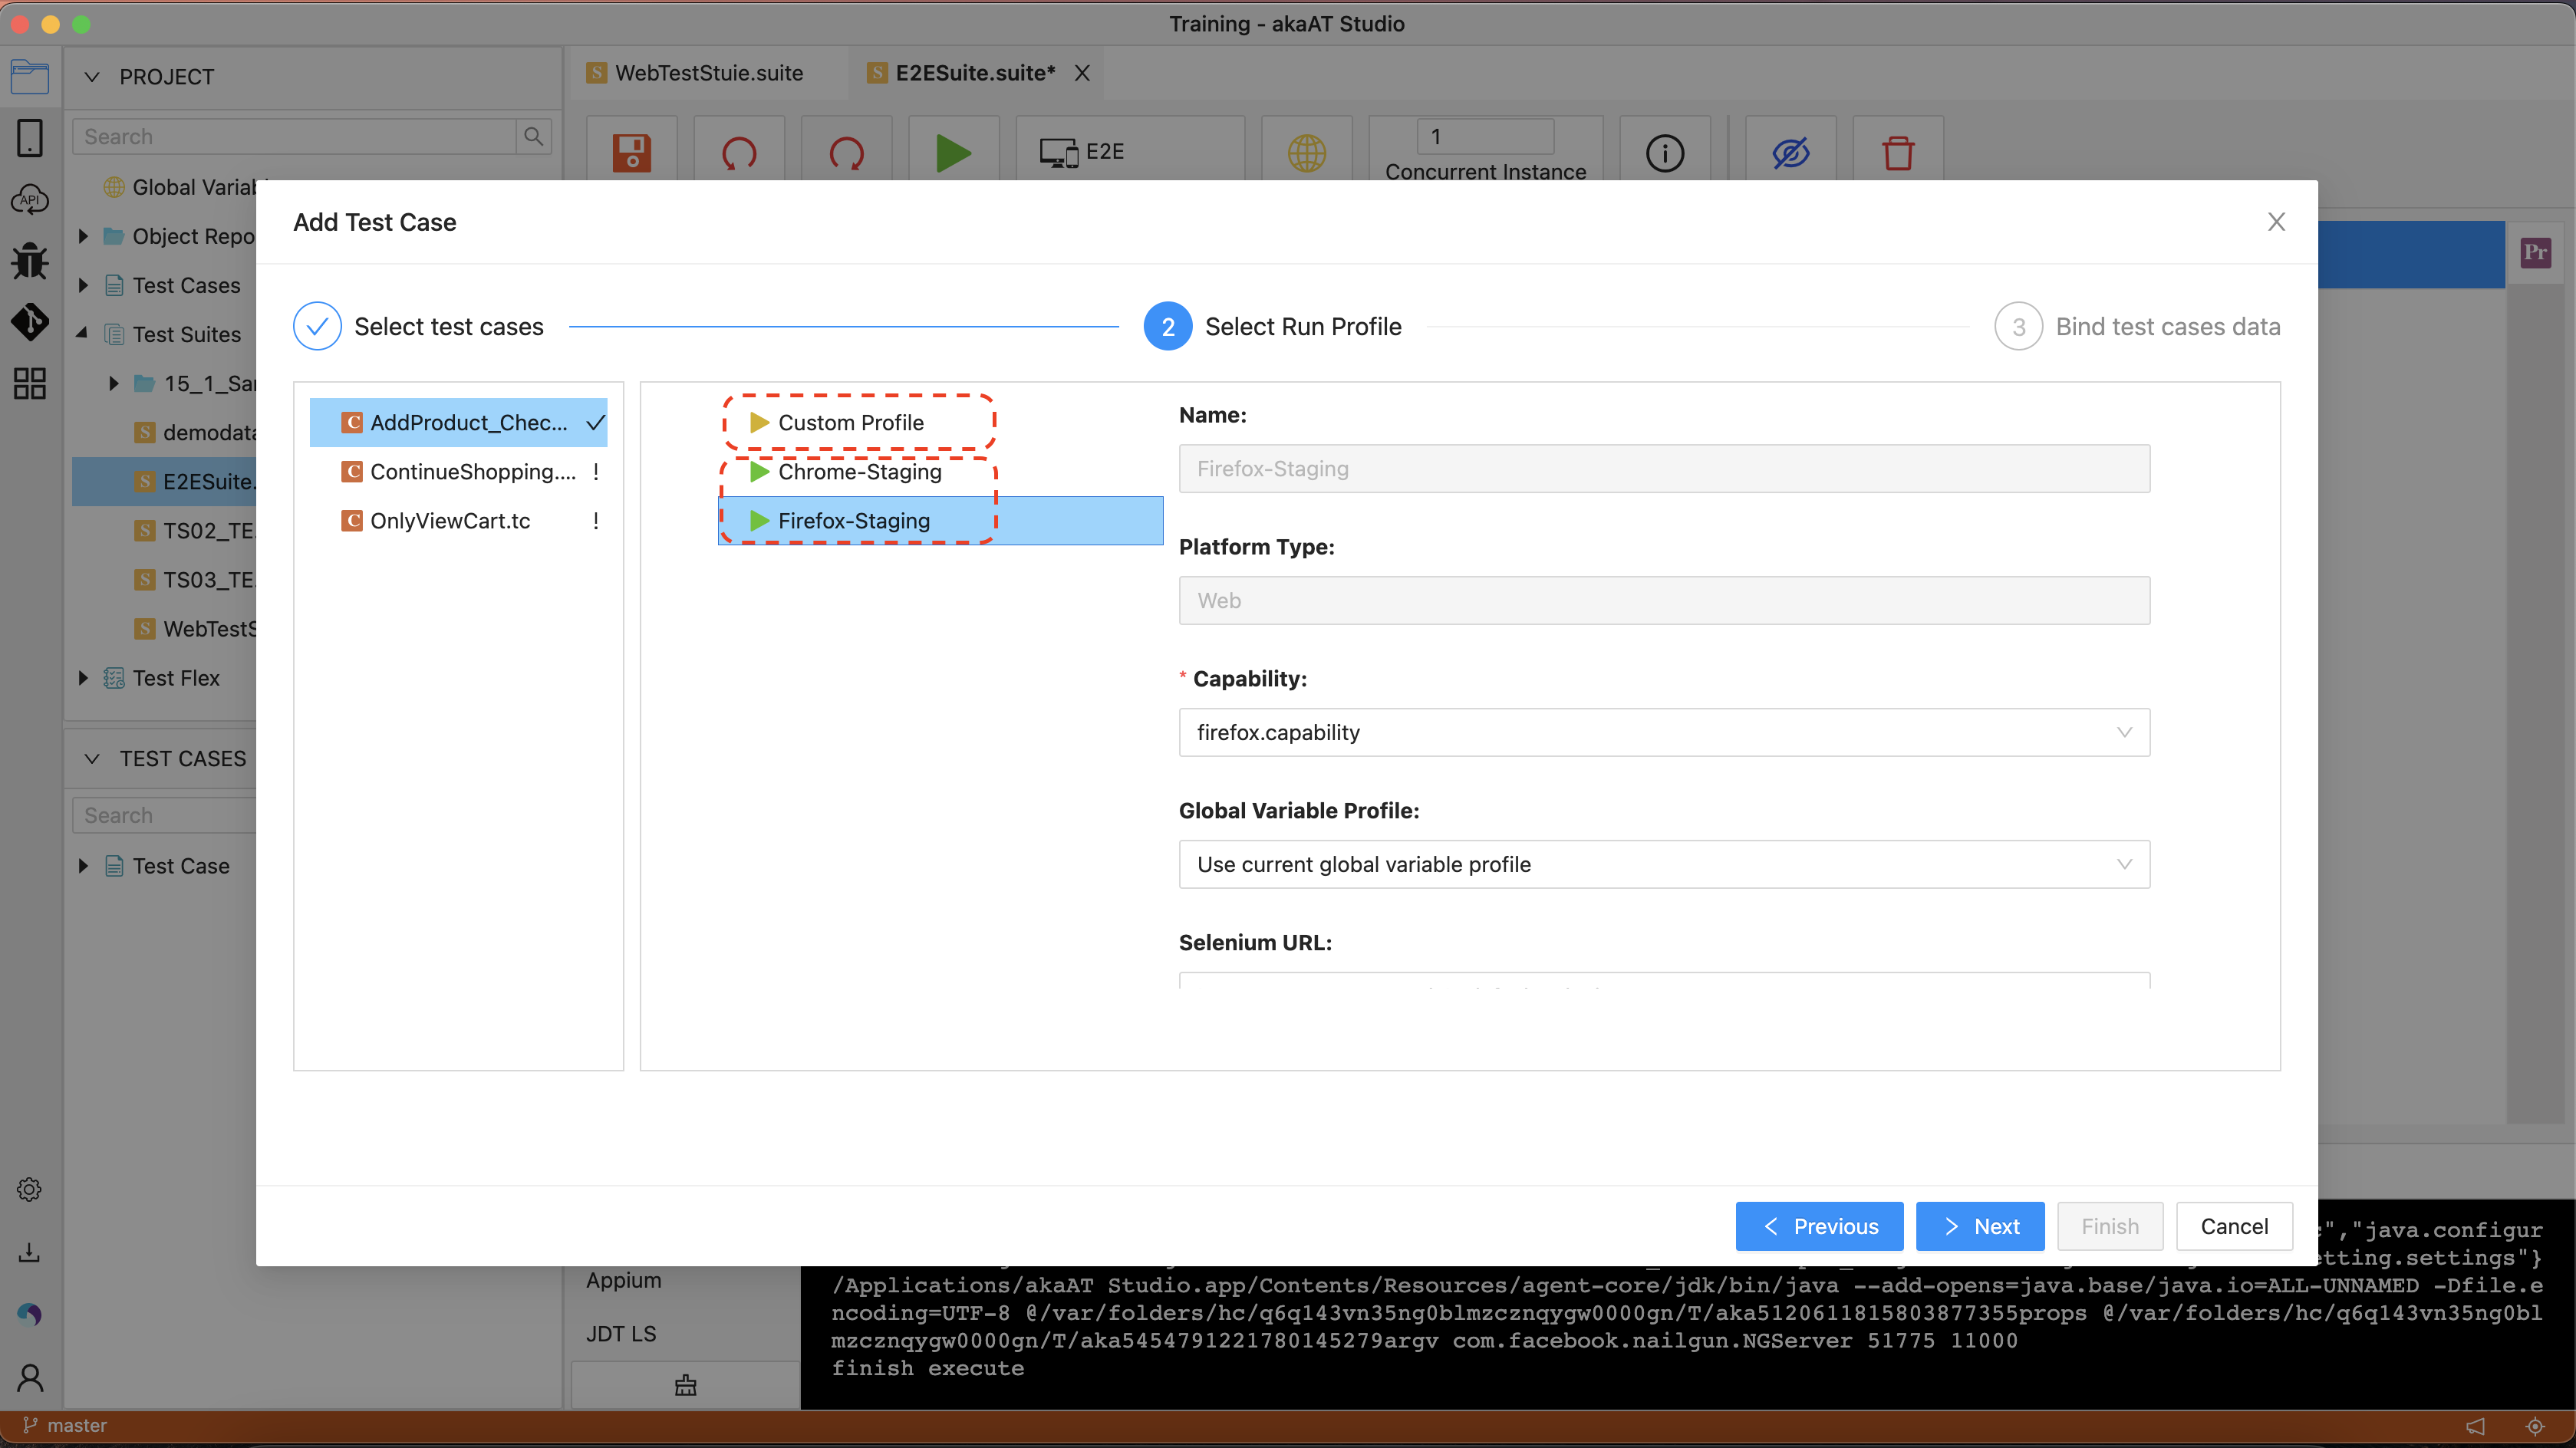Viewport: 2576px width, 1448px height.
Task: Select TS02_TE suite in project tree
Action: [196, 531]
